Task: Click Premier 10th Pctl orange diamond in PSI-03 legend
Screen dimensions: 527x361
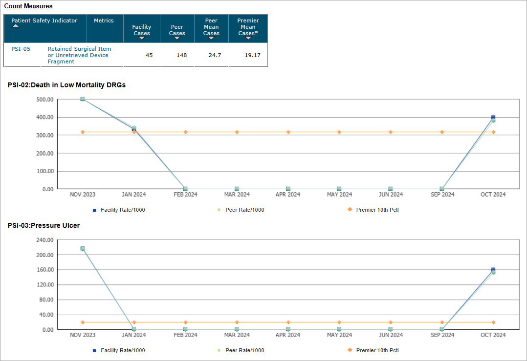Action: [x=350, y=350]
